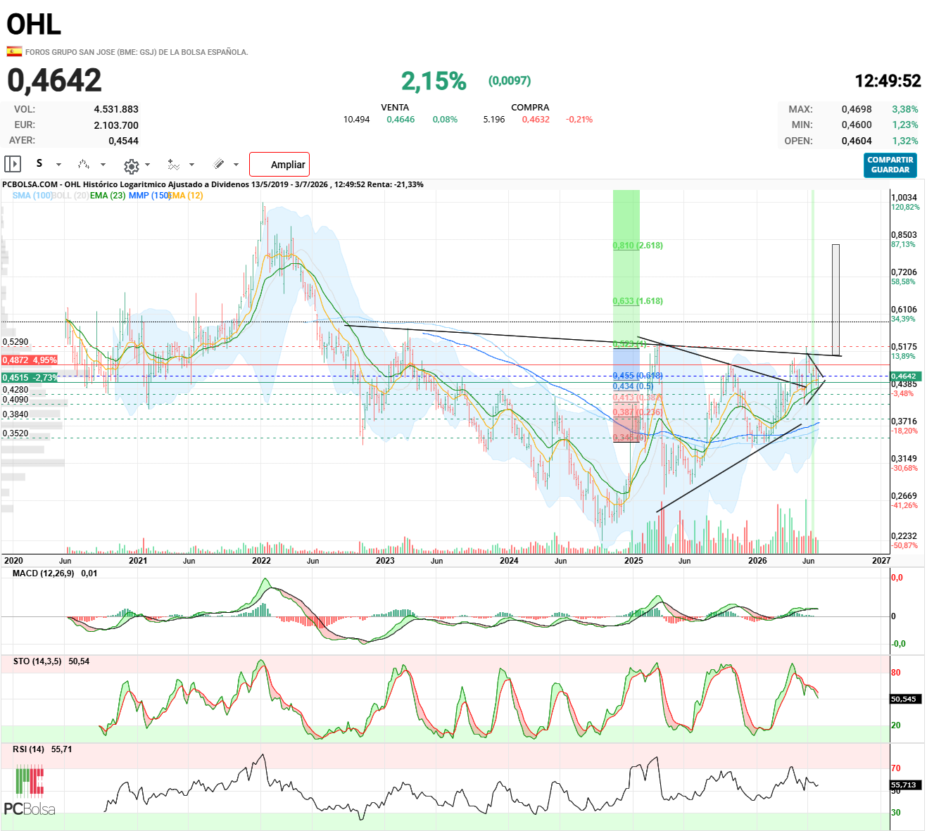The height and width of the screenshot is (831, 927).
Task: Click the Ampliar button
Action: (279, 165)
